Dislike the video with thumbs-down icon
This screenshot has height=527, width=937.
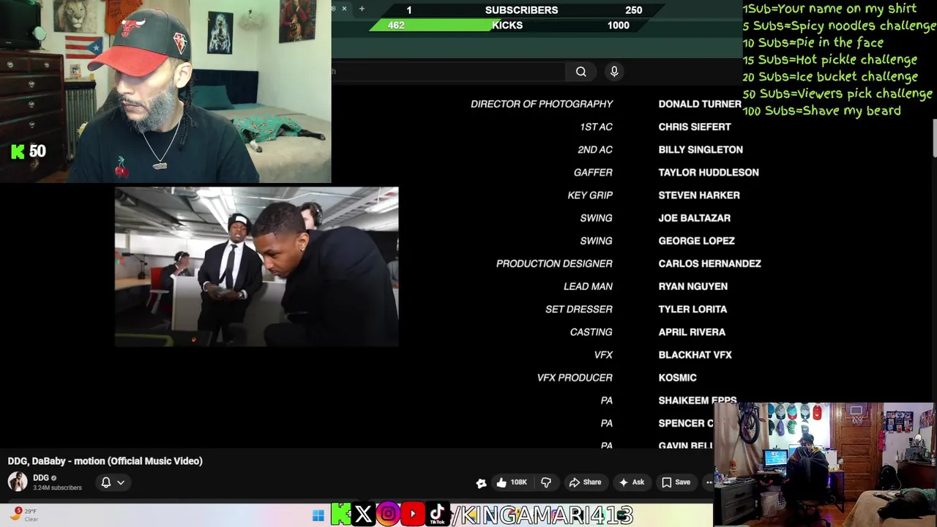546,482
